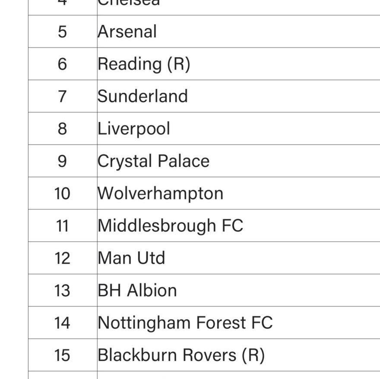Click the position 15 cell

tap(63, 355)
